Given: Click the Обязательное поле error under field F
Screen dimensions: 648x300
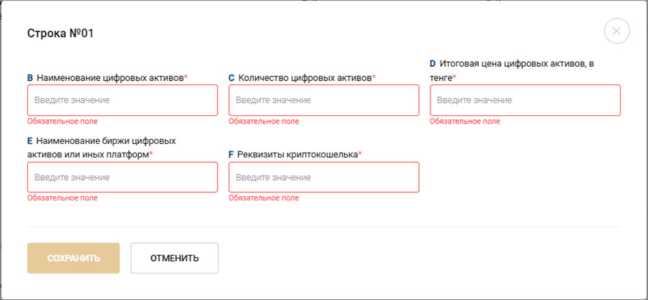Looking at the screenshot, I should (x=264, y=198).
